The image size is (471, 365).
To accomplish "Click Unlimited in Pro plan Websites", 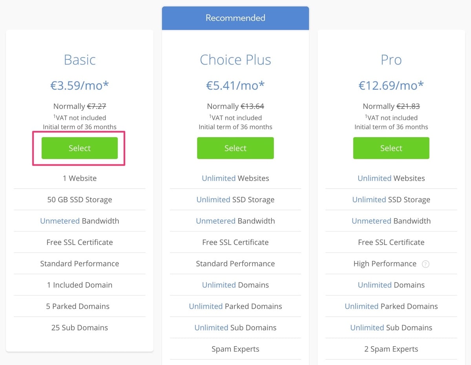I will tap(374, 178).
